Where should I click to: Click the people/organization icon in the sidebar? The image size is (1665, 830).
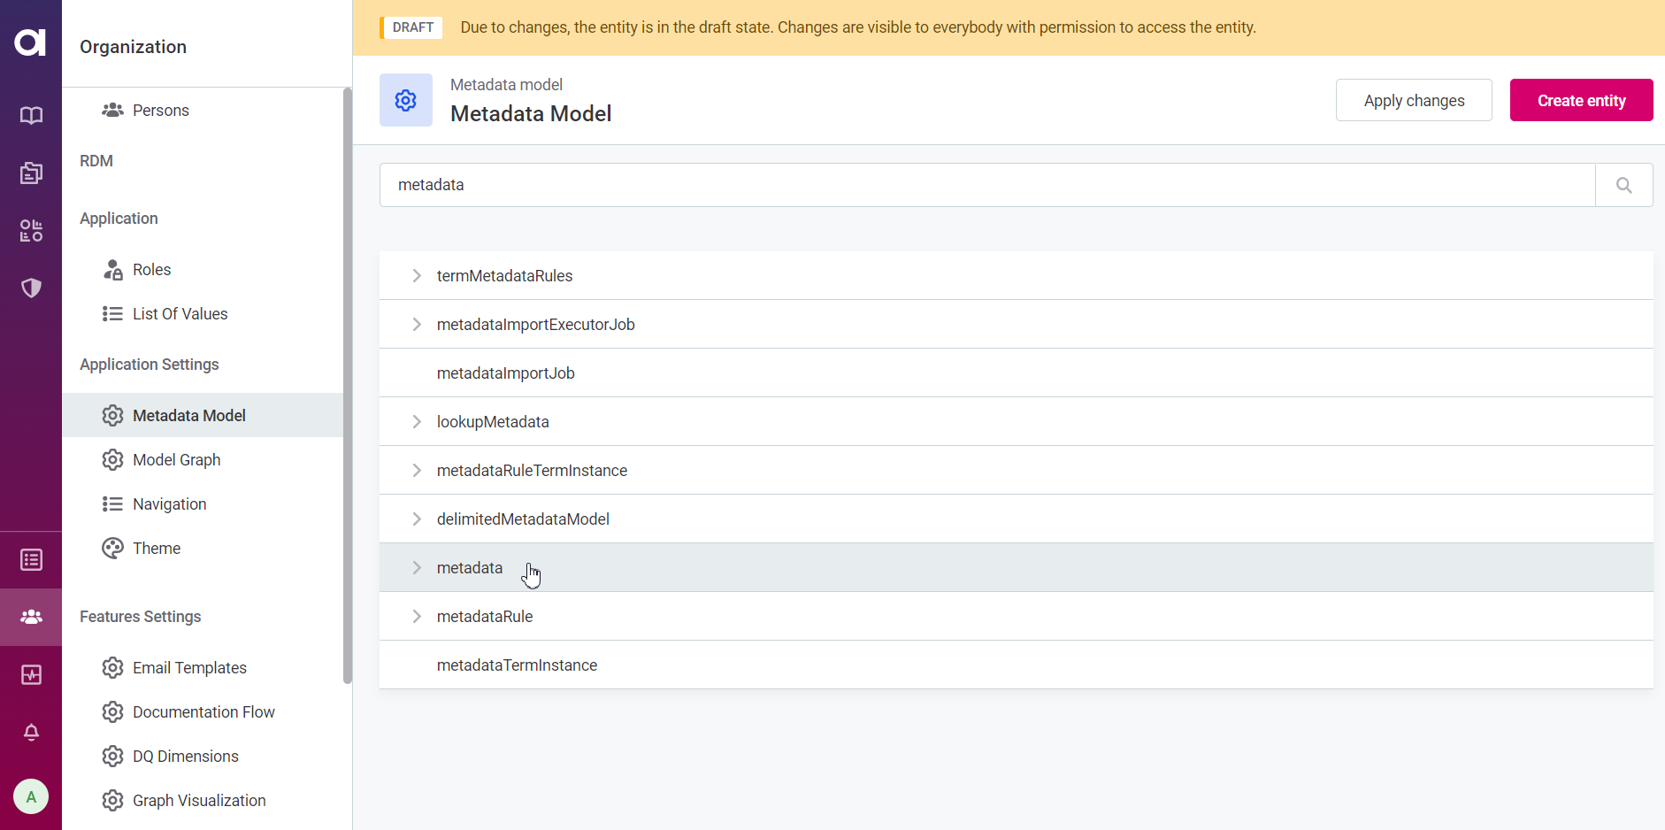[x=31, y=617]
